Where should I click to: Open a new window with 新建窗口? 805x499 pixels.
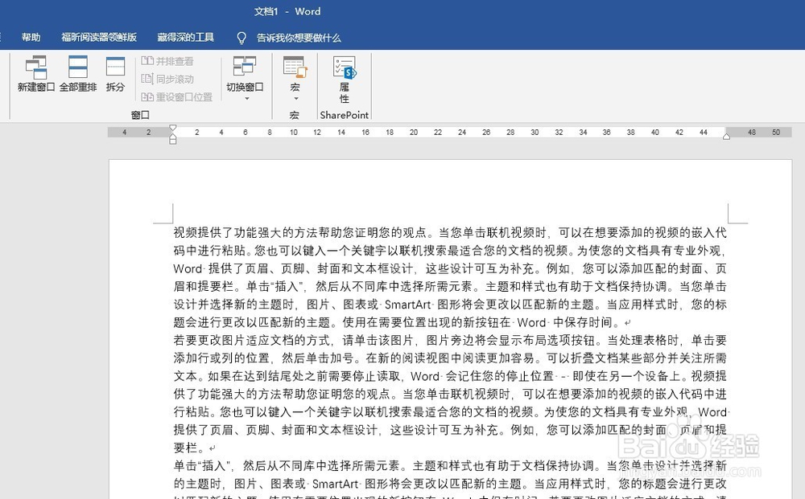36,74
